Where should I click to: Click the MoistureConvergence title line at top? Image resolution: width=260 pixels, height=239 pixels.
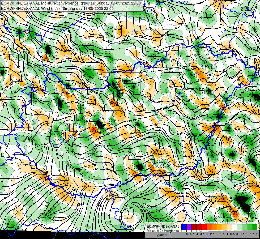pos(71,3)
